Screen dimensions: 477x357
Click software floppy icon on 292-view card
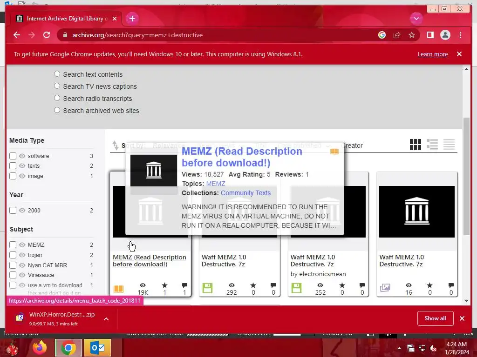(x=207, y=288)
